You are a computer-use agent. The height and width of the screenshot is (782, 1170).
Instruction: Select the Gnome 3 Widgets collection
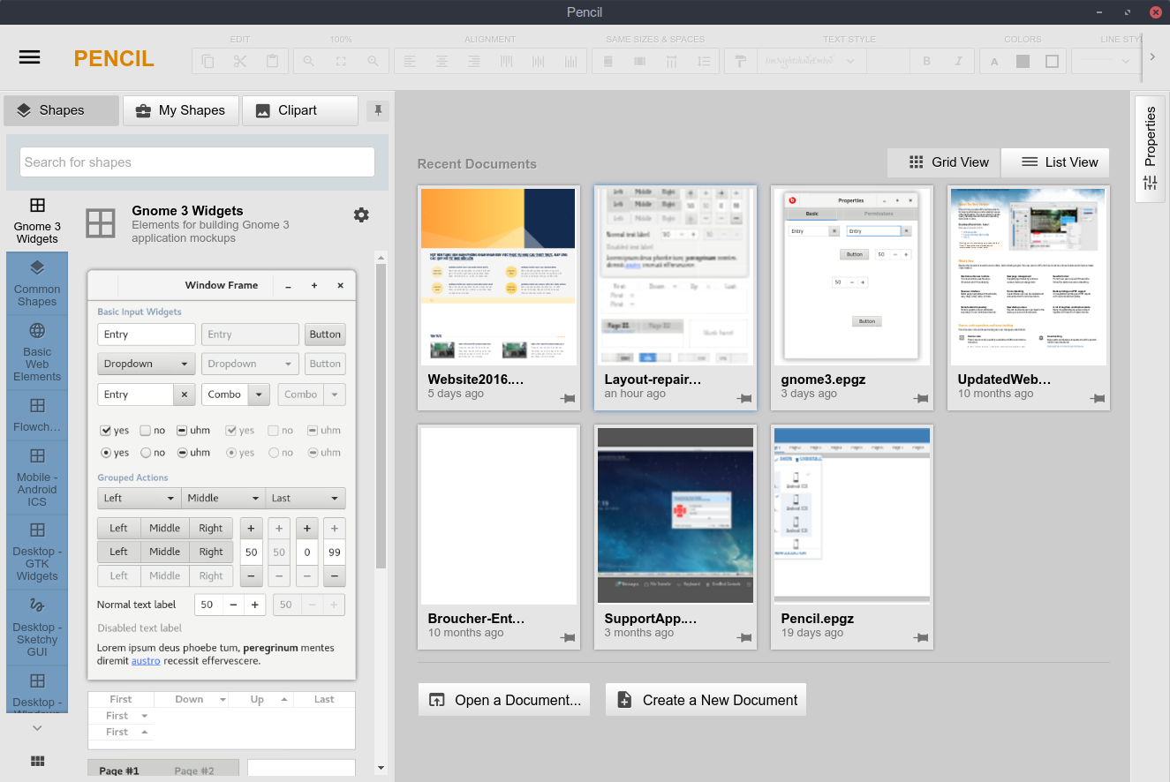pyautogui.click(x=37, y=221)
